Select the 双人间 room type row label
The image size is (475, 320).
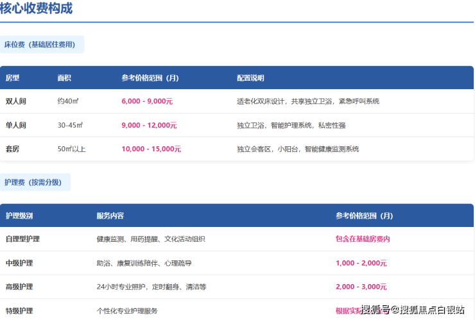click(x=15, y=101)
